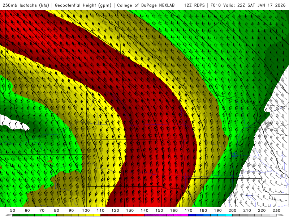Screen dimensions: 289x217
Task: Click the color bar's right end arrow
Action: [x=280, y=215]
